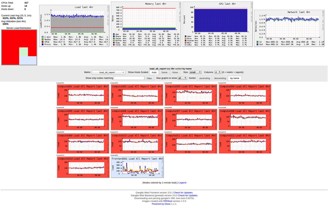Open compute011 load report graph

pyautogui.click(x=190, y=144)
